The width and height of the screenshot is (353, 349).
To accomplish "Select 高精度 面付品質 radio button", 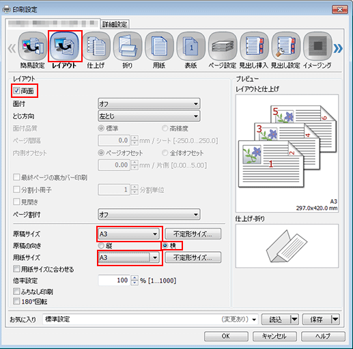I will click(x=165, y=129).
